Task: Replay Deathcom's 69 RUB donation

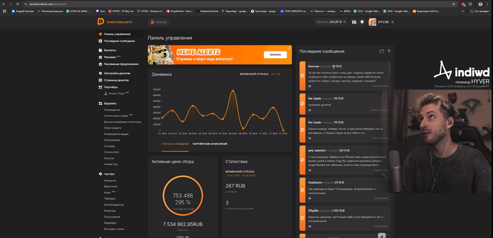Action: 310,198
